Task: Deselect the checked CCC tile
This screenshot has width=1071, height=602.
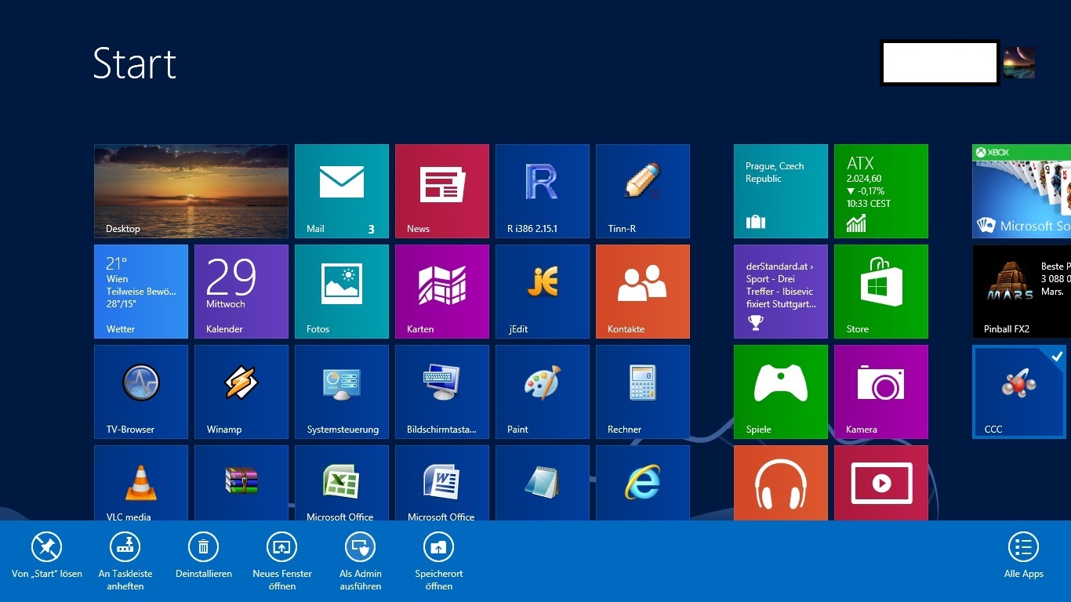Action: pyautogui.click(x=1019, y=392)
